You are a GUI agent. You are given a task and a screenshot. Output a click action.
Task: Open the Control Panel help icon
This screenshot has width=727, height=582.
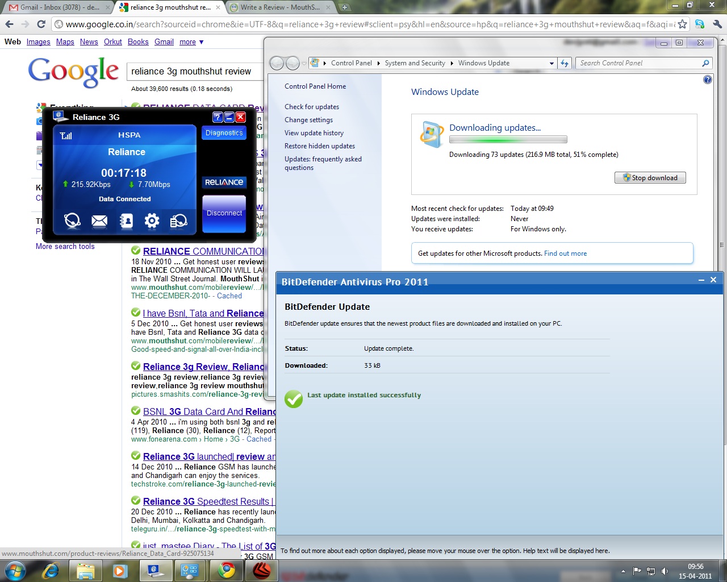(x=707, y=80)
